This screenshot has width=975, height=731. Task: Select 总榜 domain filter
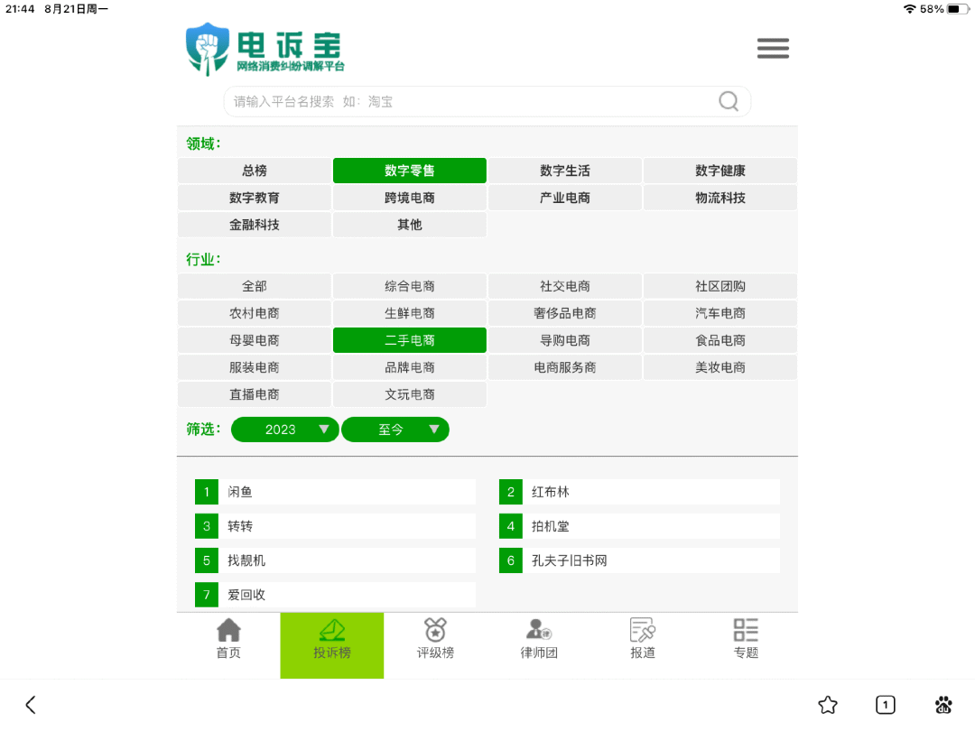click(255, 171)
